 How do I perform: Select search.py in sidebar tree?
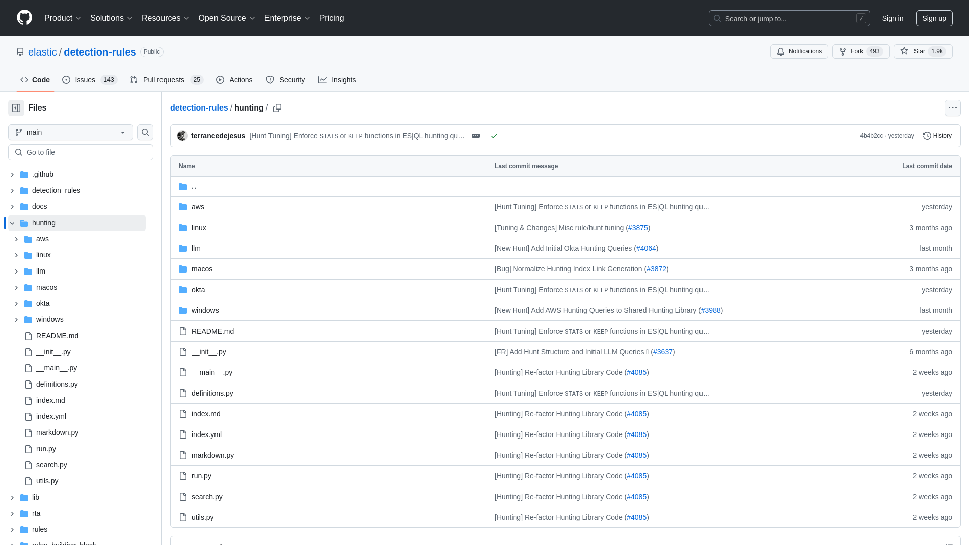51,465
